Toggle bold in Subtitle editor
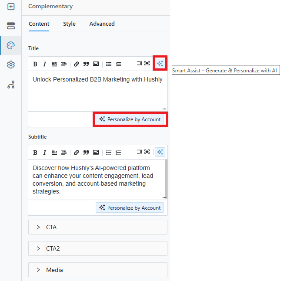The image size is (284, 299). click(35, 153)
